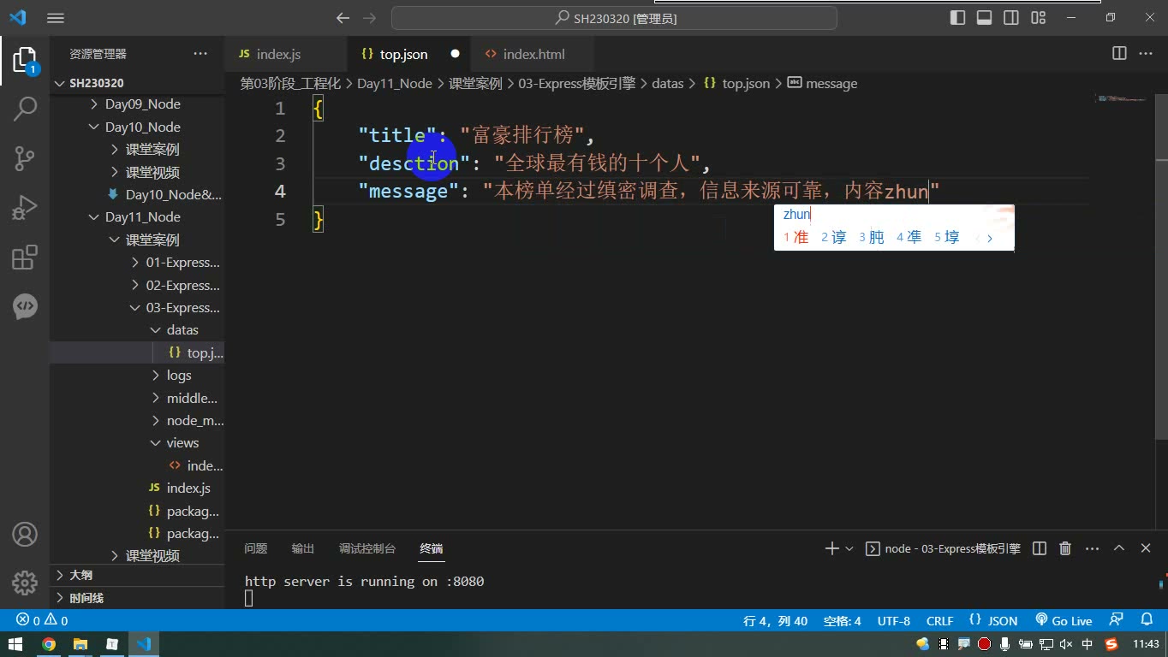
Task: Open editor More Actions ellipsis
Action: (x=1145, y=54)
